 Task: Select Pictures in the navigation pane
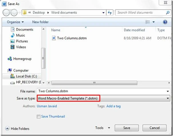19,41
